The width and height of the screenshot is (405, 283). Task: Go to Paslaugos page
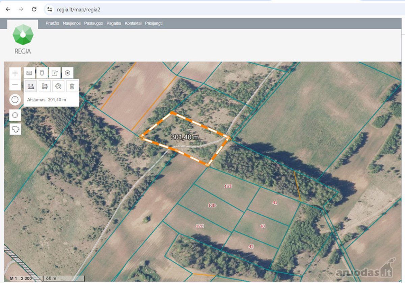[93, 23]
